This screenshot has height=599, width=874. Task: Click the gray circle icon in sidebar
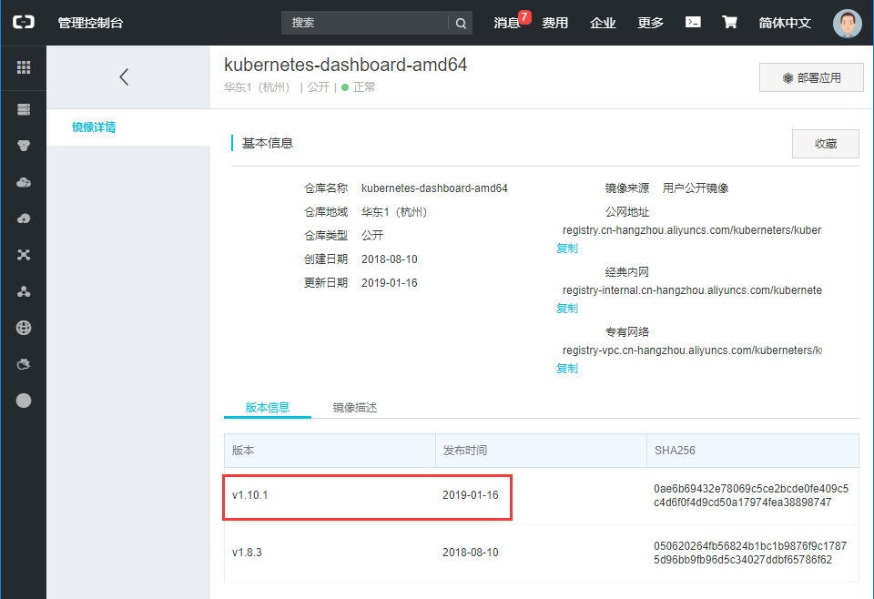click(x=24, y=401)
